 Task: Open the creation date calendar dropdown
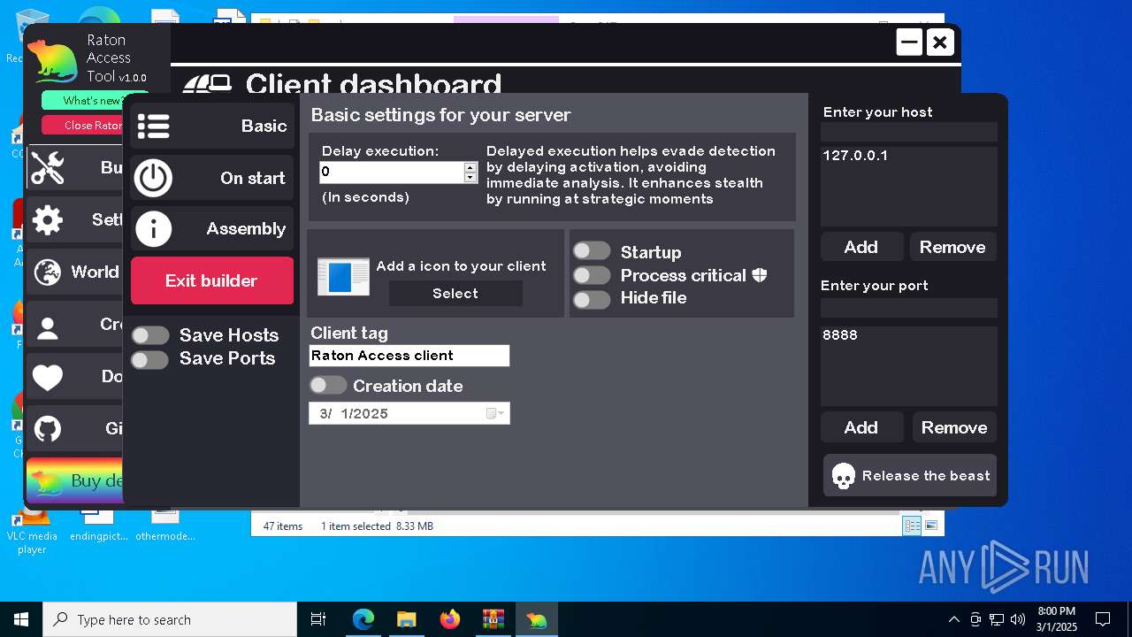495,413
